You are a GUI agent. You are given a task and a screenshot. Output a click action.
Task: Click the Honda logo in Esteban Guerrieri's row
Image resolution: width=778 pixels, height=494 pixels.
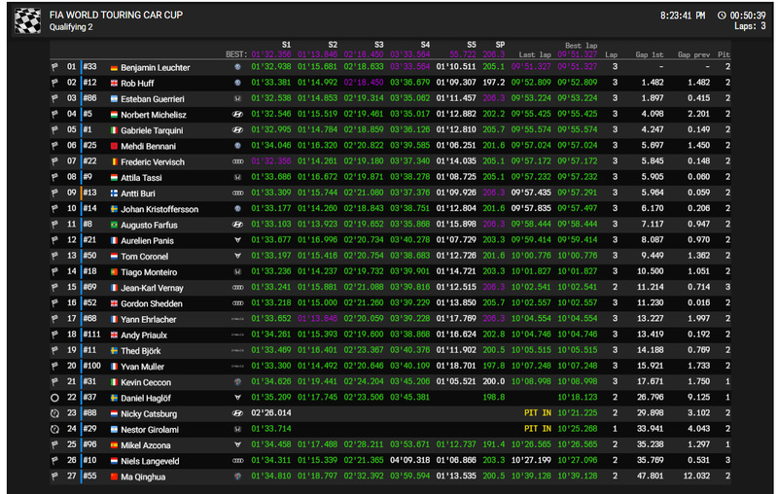237,98
